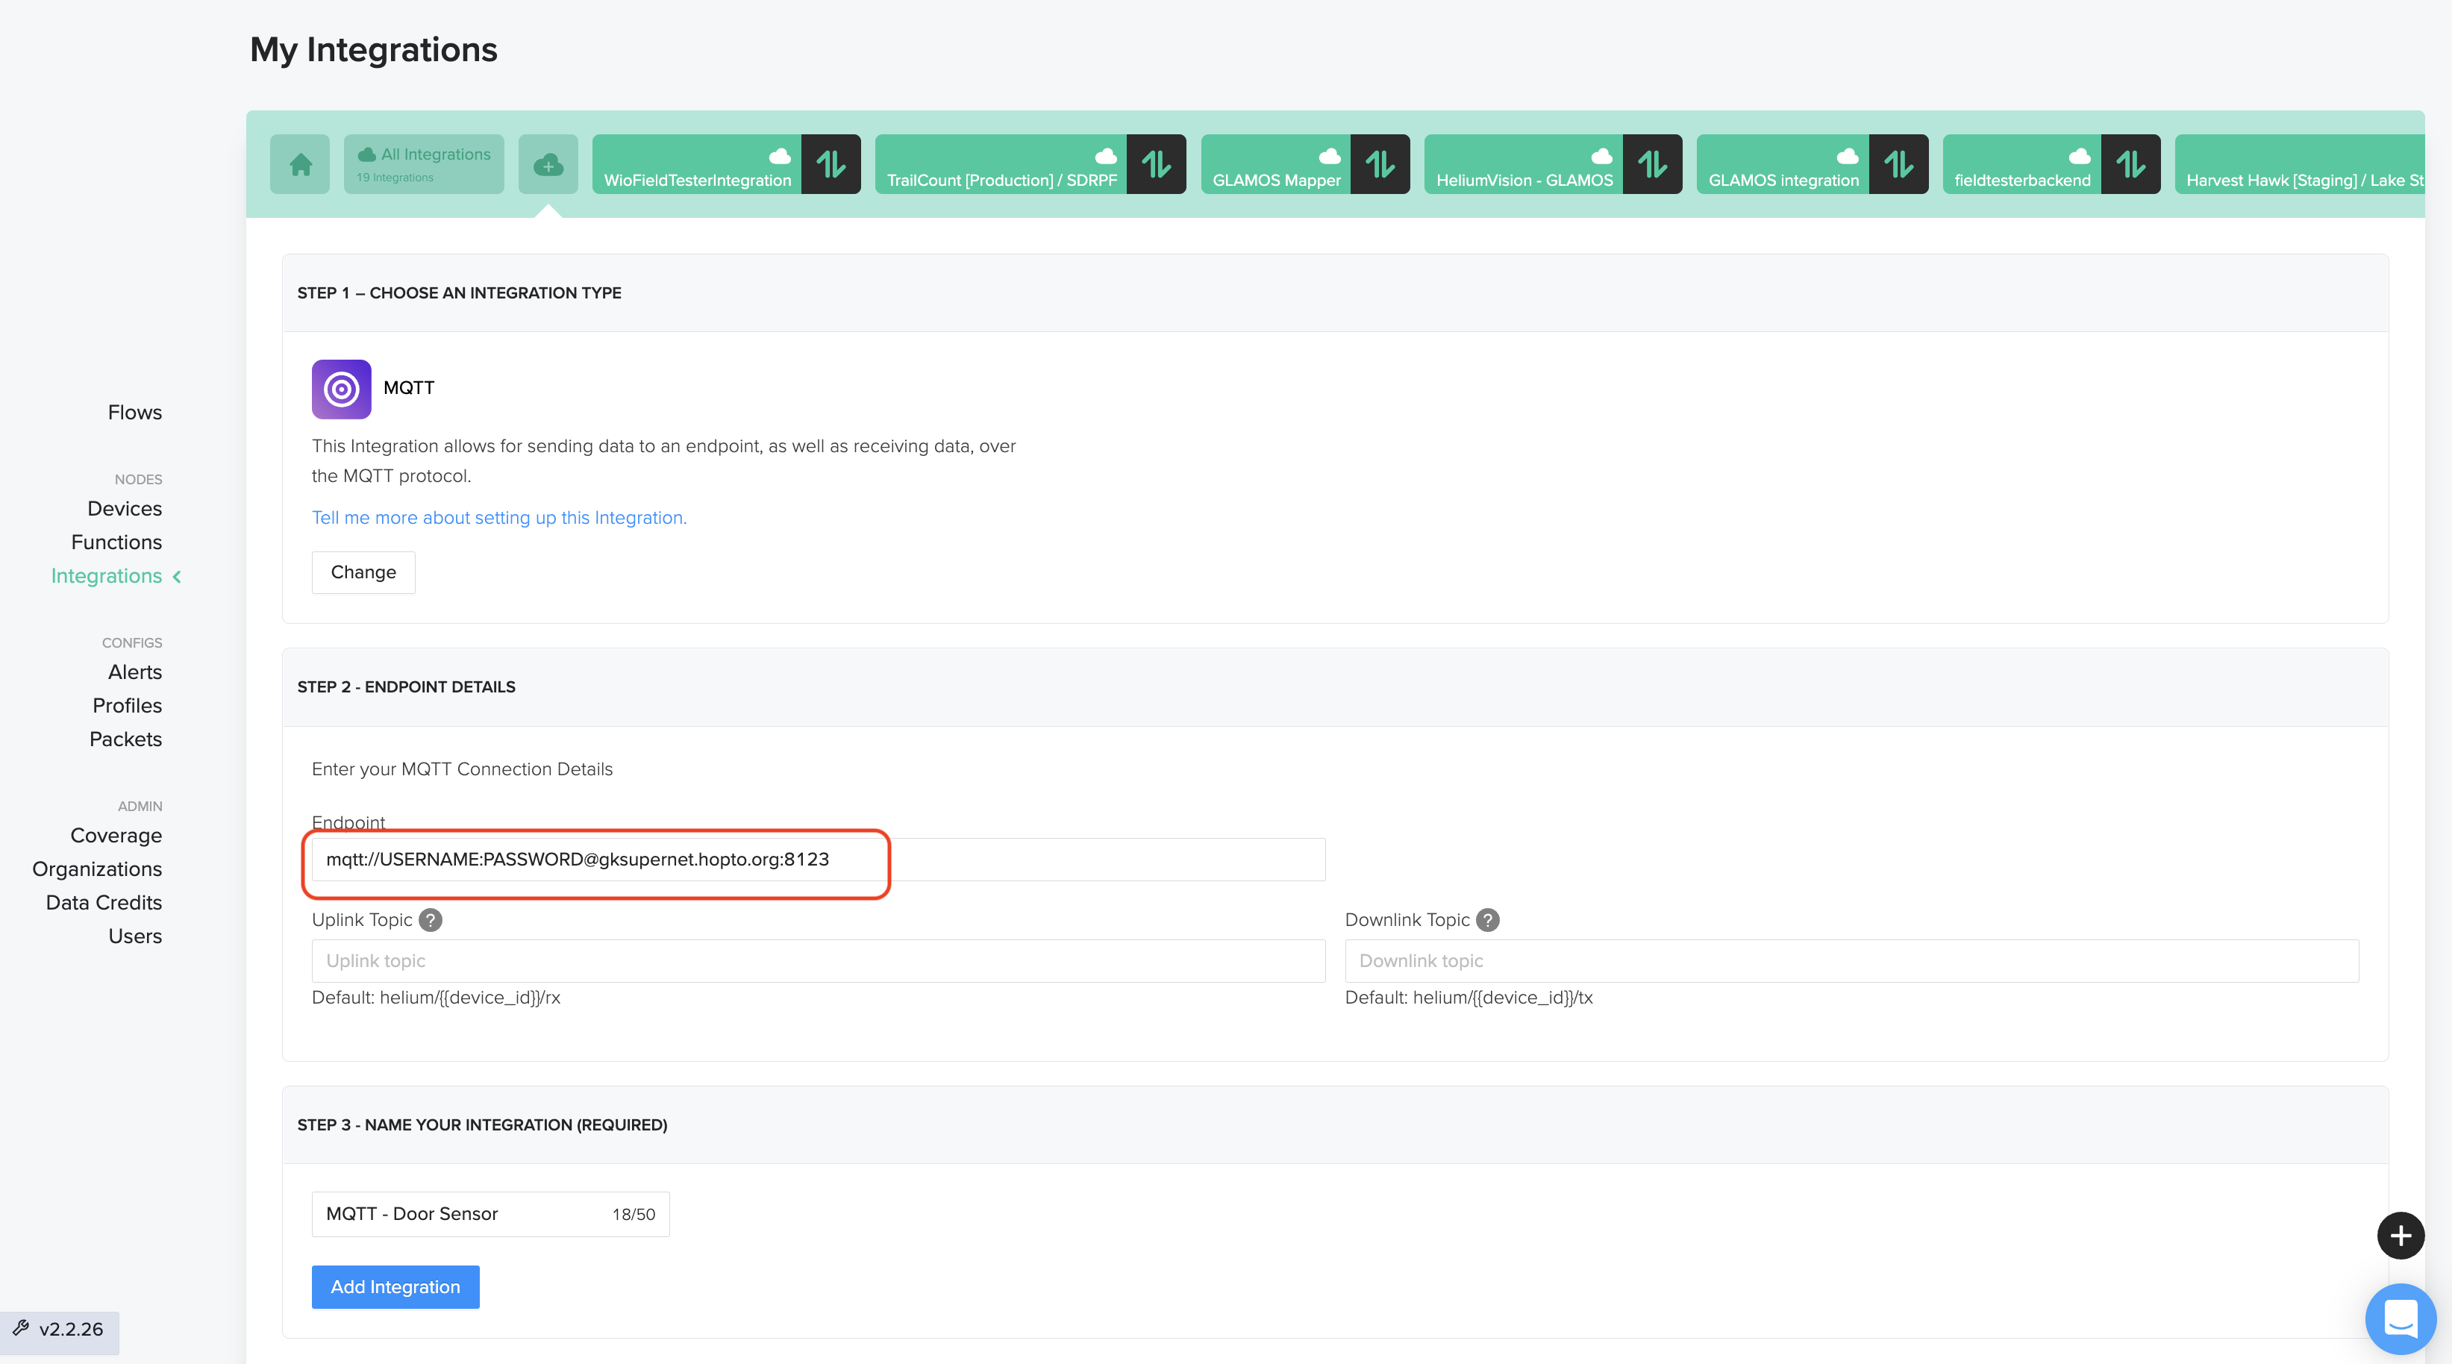The height and width of the screenshot is (1364, 2452).
Task: Click the Uplink topic input field
Action: [x=818, y=960]
